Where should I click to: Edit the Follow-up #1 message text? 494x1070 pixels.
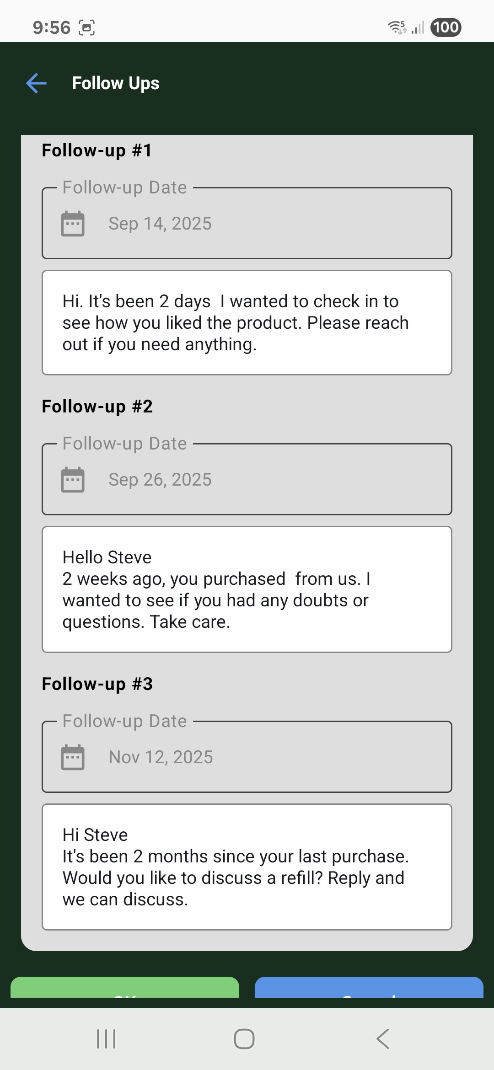247,322
